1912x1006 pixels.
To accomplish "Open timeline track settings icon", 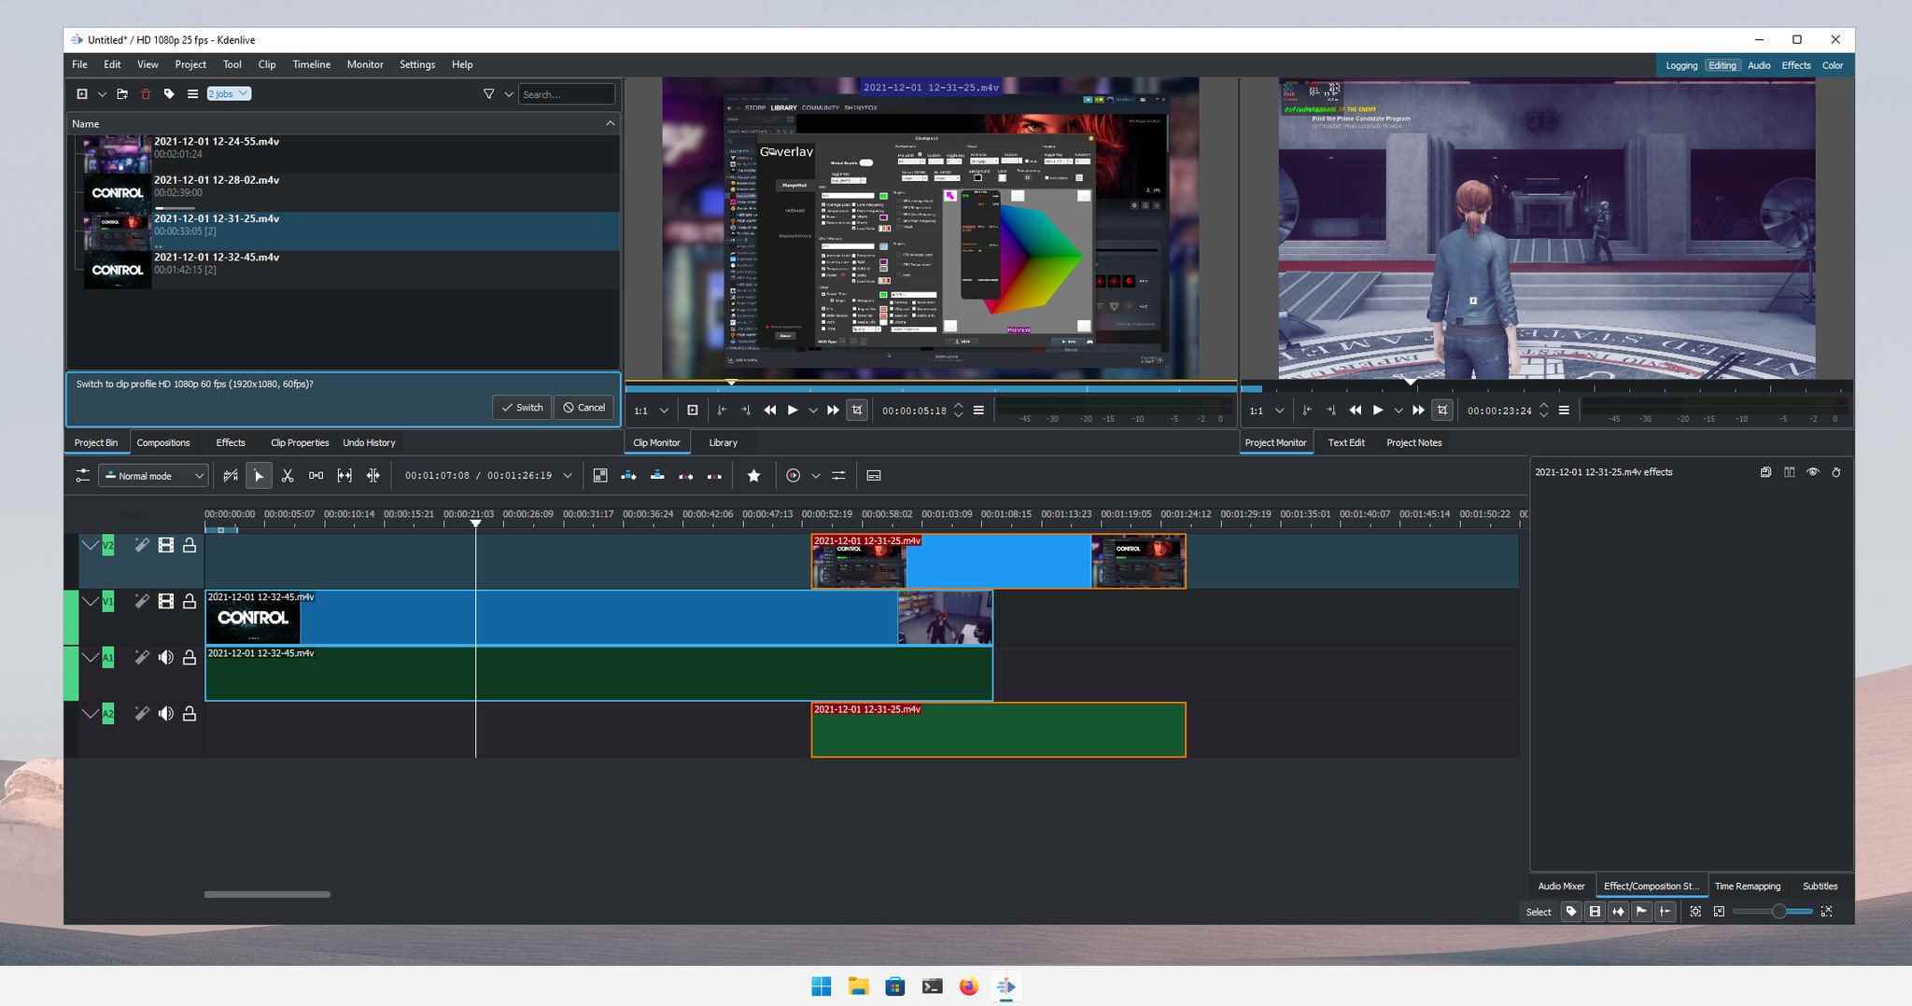I will coord(82,476).
